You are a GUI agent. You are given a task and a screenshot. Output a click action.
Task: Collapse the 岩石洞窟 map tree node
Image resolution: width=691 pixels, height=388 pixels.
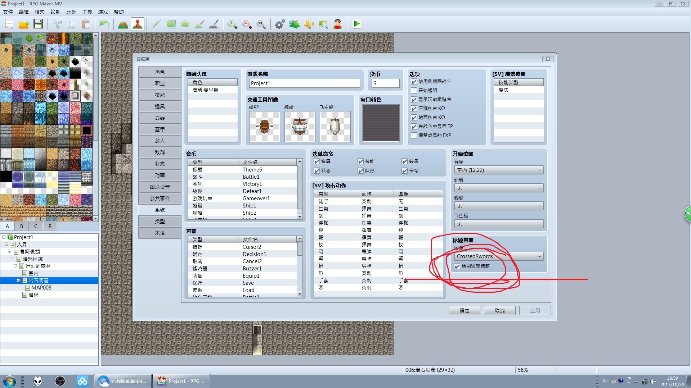click(18, 280)
